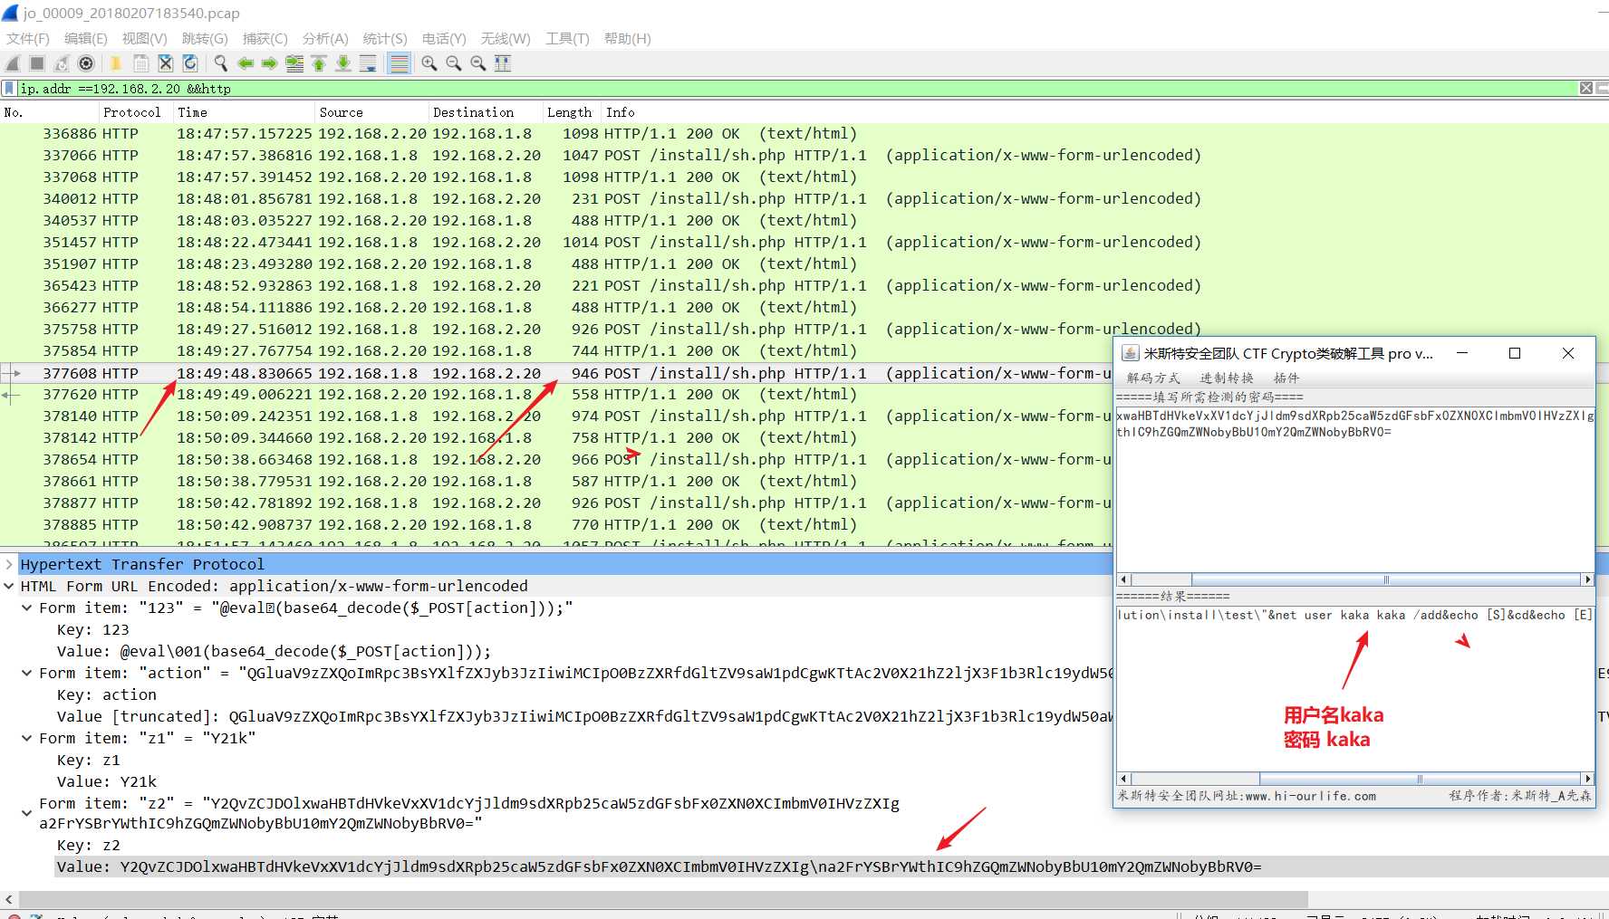The width and height of the screenshot is (1609, 919).
Task: Go forward in packet history arrow
Action: click(269, 63)
